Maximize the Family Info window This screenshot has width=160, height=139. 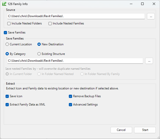pyautogui.click(x=142, y=4)
